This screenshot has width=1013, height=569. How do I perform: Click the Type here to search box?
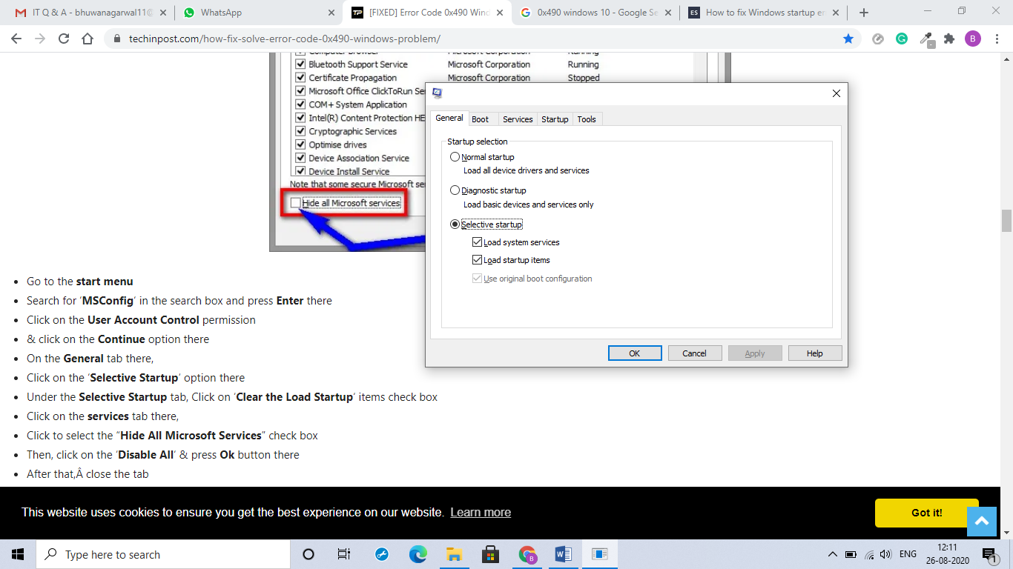(x=163, y=554)
